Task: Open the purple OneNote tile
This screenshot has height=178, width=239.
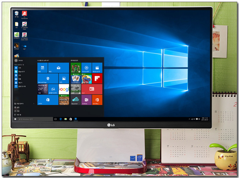Action: point(86,100)
